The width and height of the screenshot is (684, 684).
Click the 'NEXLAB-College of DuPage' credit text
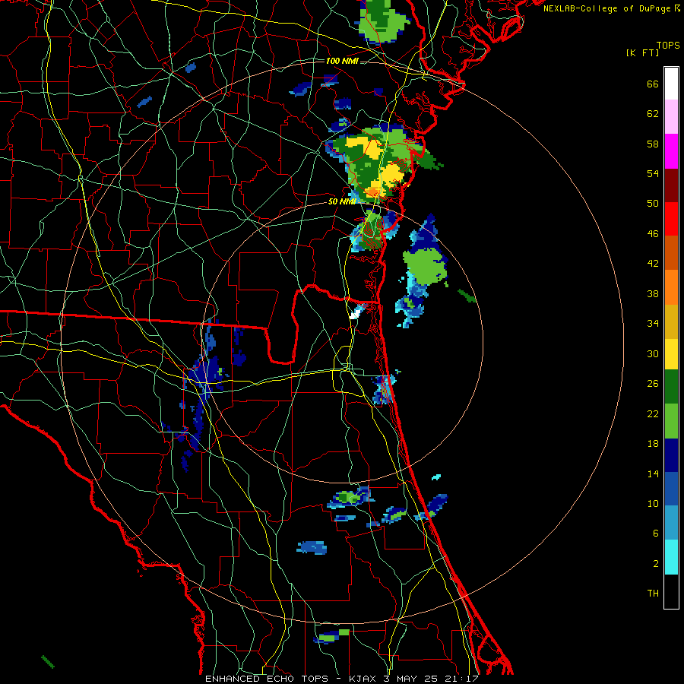click(608, 8)
